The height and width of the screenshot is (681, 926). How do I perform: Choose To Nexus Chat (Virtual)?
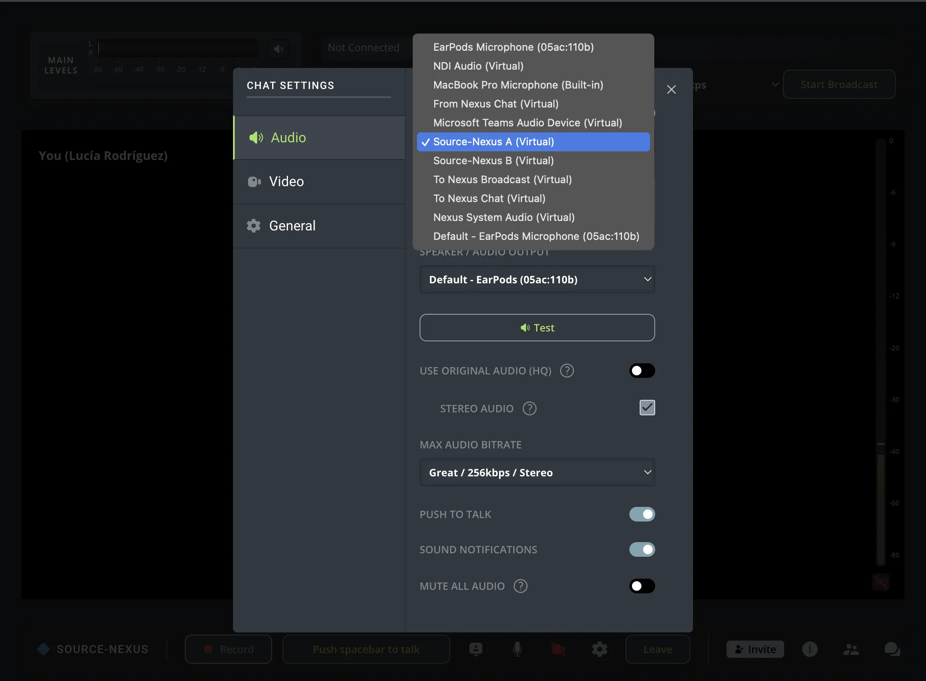click(533, 198)
